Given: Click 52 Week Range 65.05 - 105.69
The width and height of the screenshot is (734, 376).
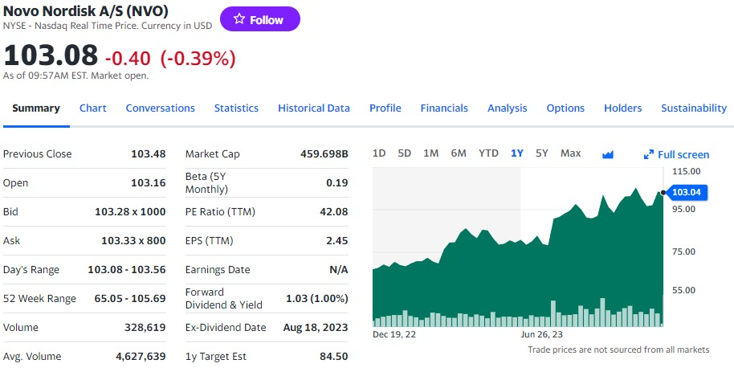Looking at the screenshot, I should [x=129, y=298].
